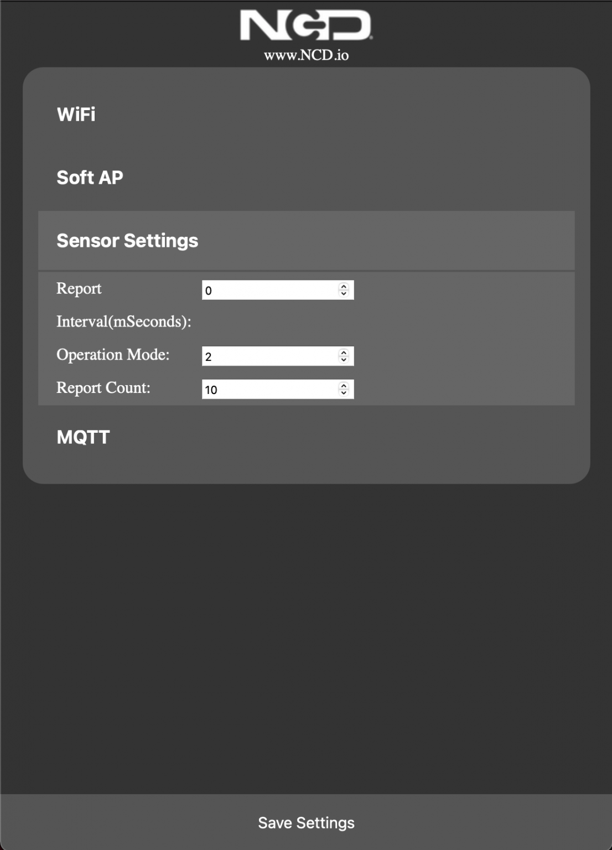
Task: Decrement the Report Interval value
Action: (x=343, y=293)
